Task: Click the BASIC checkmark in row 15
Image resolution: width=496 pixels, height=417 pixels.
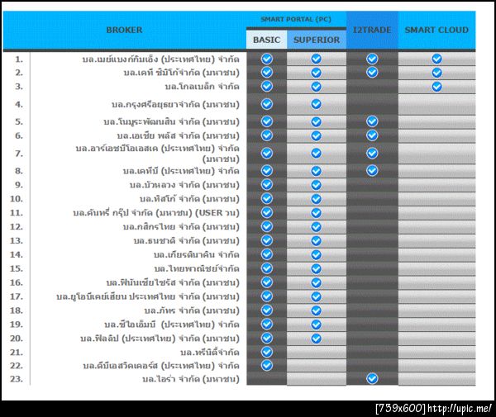Action: pos(267,268)
